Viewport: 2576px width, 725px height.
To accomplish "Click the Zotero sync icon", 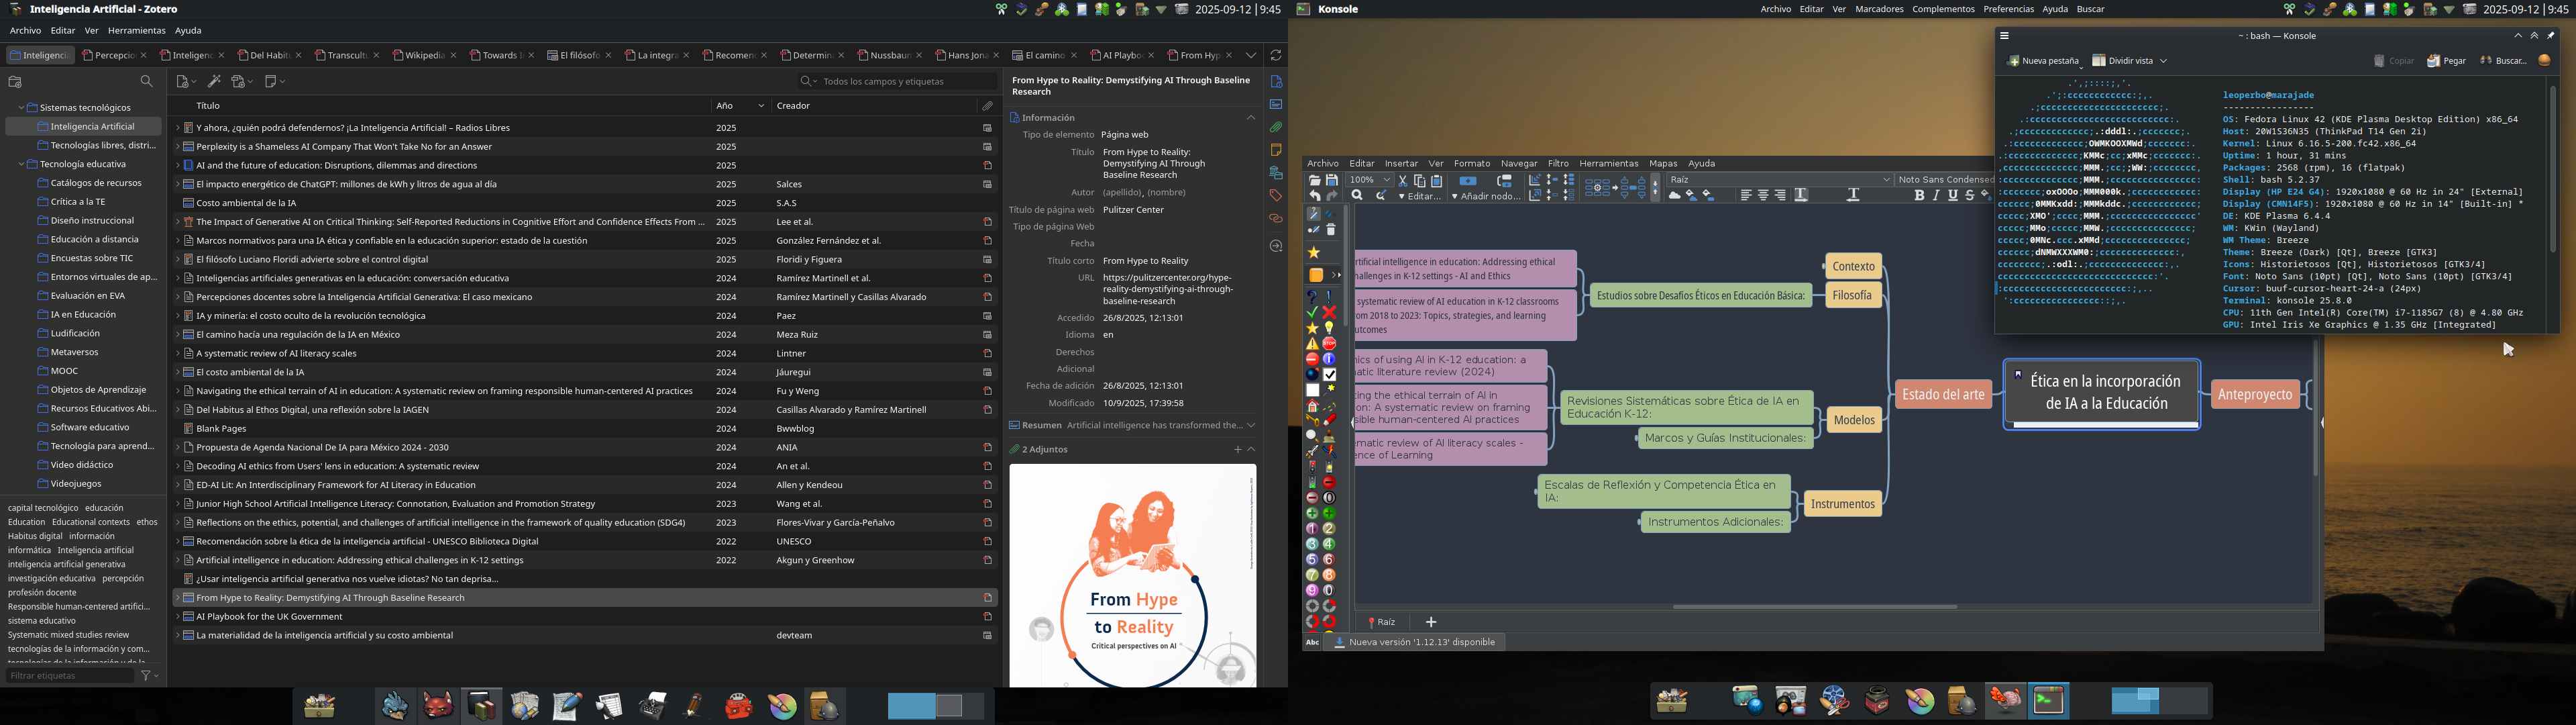I will (x=1275, y=55).
